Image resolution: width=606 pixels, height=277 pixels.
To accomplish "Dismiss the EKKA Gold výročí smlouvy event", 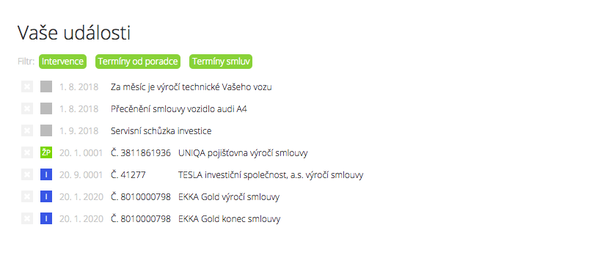I will (27, 196).
